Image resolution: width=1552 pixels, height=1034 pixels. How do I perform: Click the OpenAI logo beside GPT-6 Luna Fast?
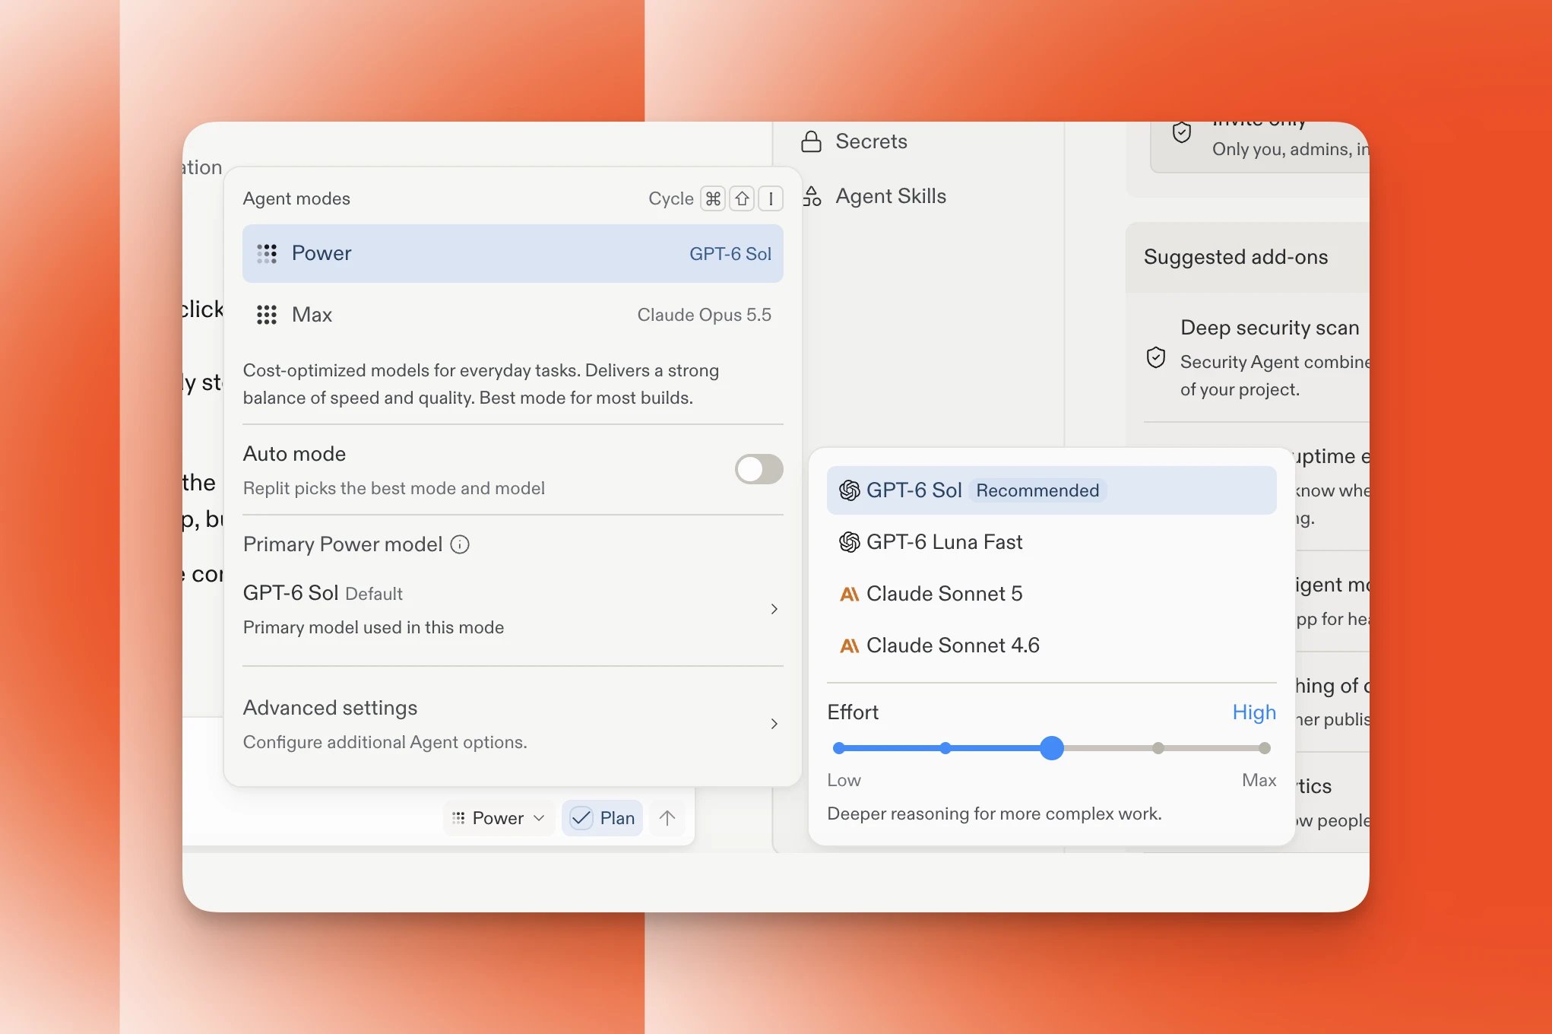tap(849, 542)
